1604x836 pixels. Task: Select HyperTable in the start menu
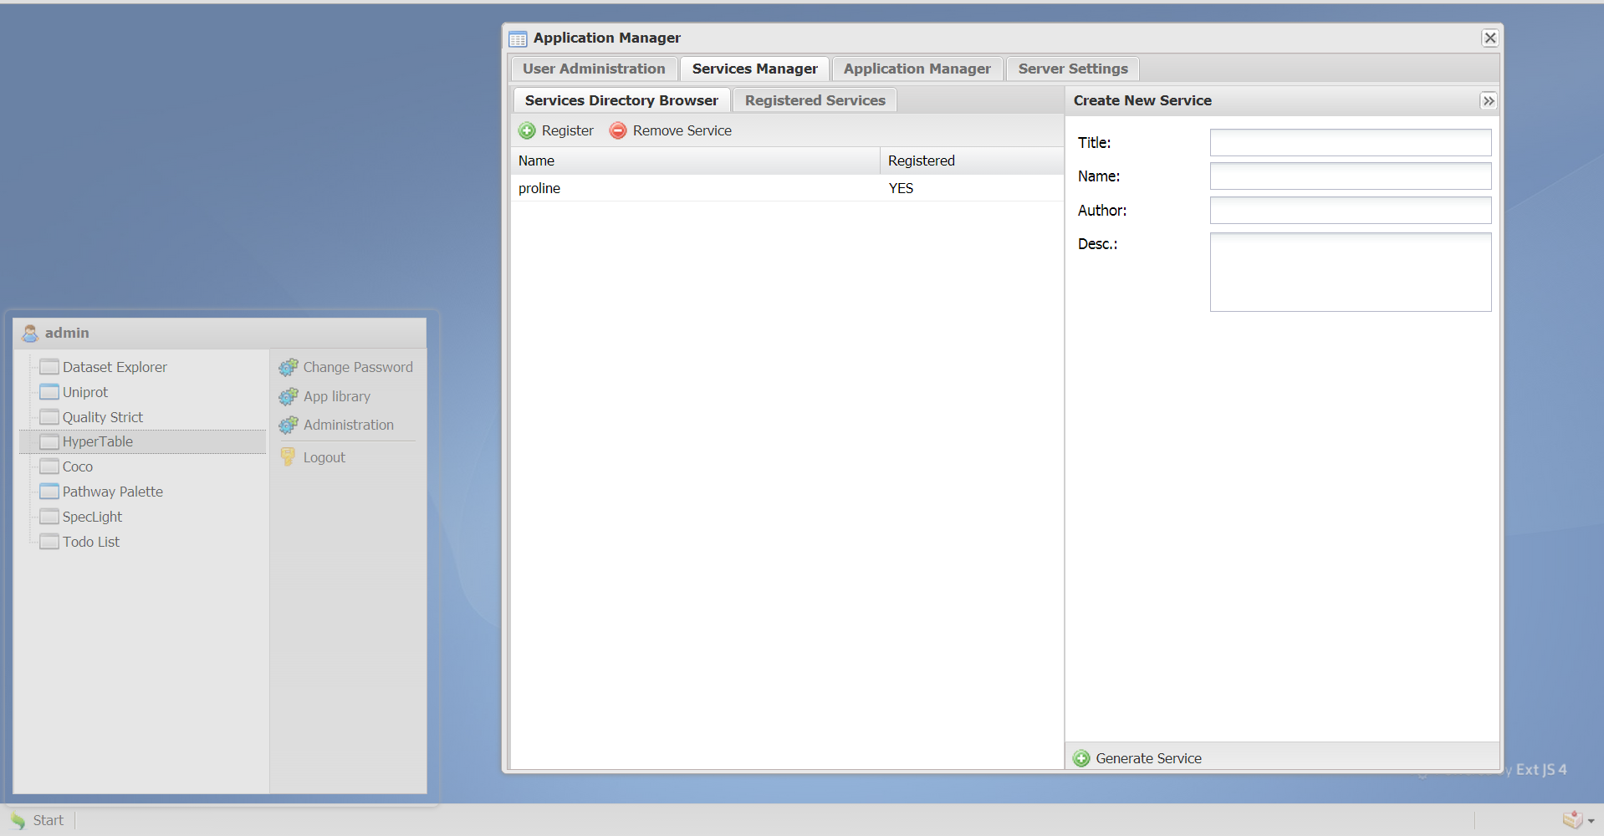click(x=97, y=441)
